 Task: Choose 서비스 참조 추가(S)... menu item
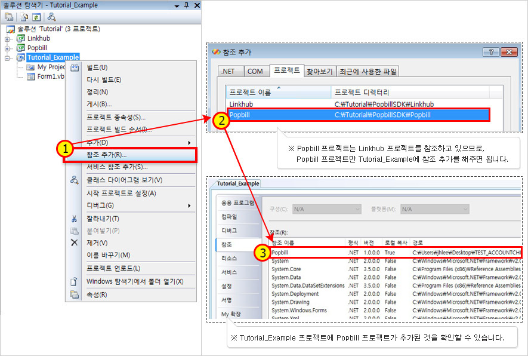[x=131, y=167]
